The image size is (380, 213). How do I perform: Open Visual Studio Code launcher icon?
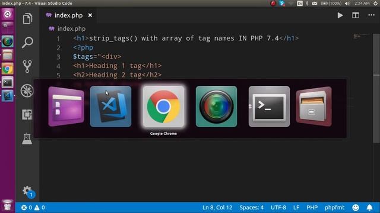8,96
